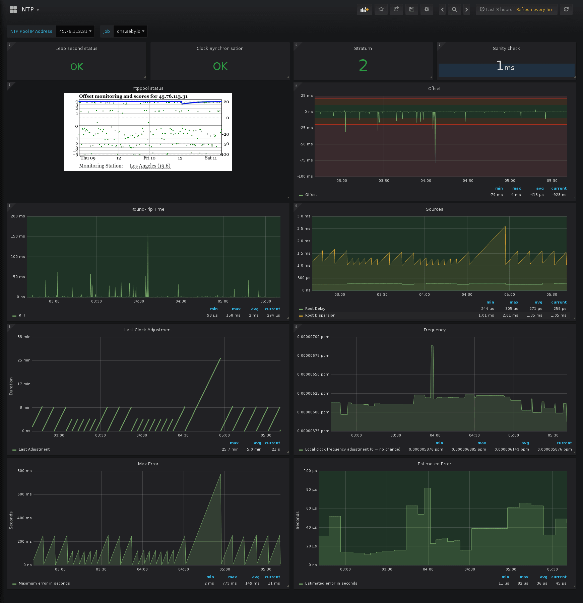The width and height of the screenshot is (583, 603).
Task: Click the Leap second status OK value
Action: [77, 67]
